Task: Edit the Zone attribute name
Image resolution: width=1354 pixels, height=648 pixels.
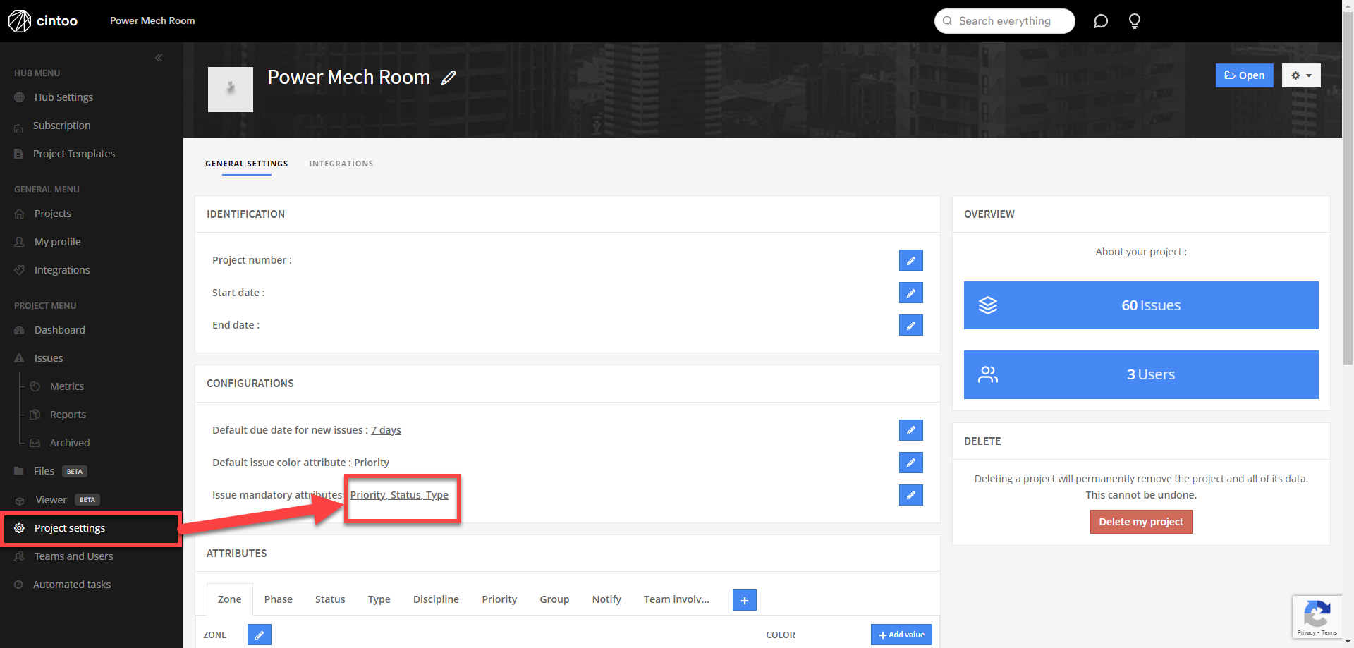Action: pyautogui.click(x=259, y=635)
